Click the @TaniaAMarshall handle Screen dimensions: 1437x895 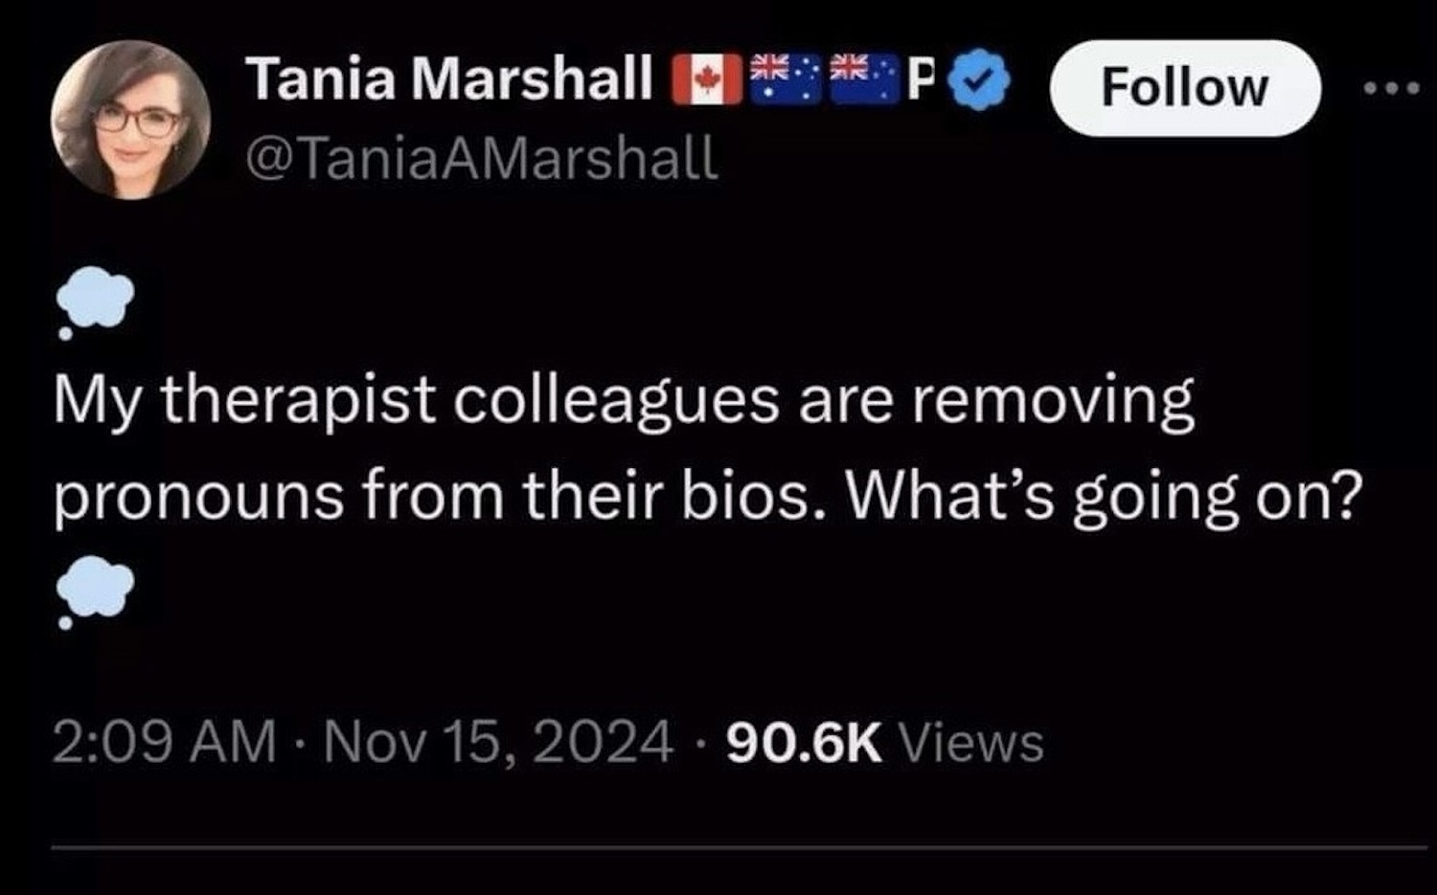pyautogui.click(x=482, y=158)
